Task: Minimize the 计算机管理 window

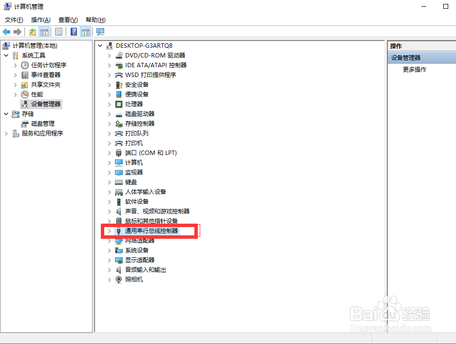Action: tap(424, 6)
